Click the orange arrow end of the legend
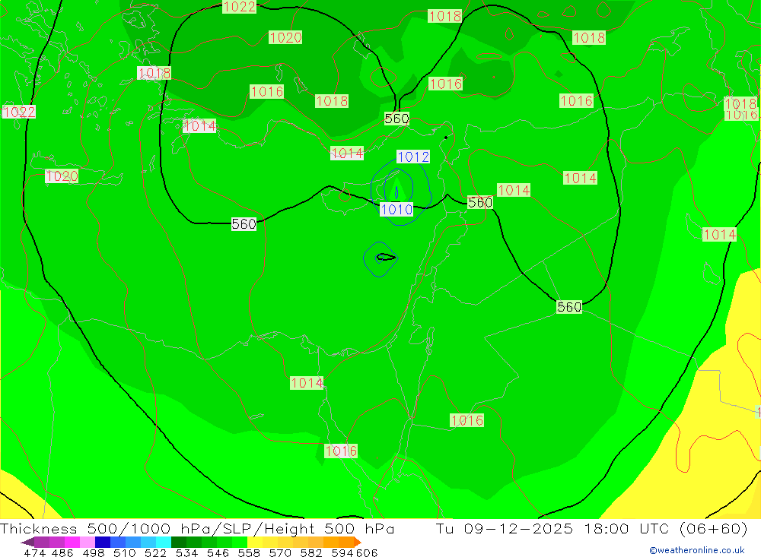Viewport: 761px width, 557px height. (x=358, y=542)
